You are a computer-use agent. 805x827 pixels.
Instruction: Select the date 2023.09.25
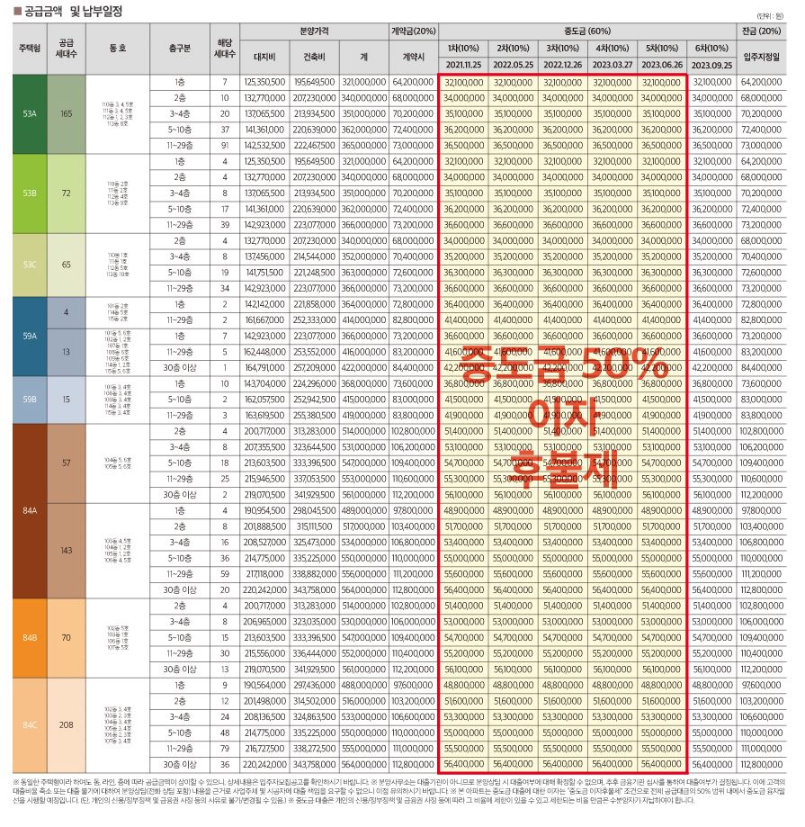[711, 65]
